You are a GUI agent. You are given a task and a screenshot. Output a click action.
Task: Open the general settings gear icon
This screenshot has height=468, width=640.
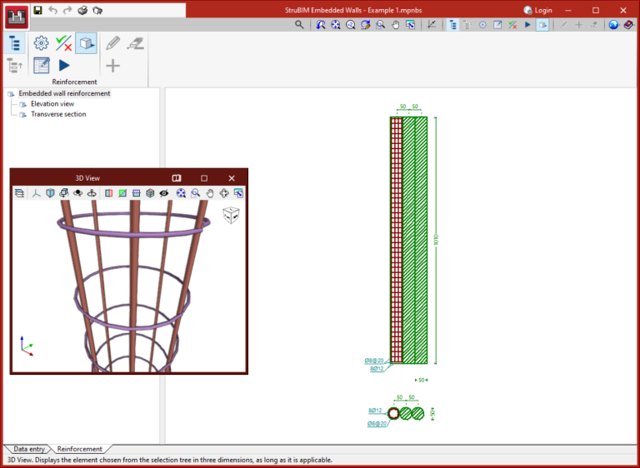coord(41,43)
